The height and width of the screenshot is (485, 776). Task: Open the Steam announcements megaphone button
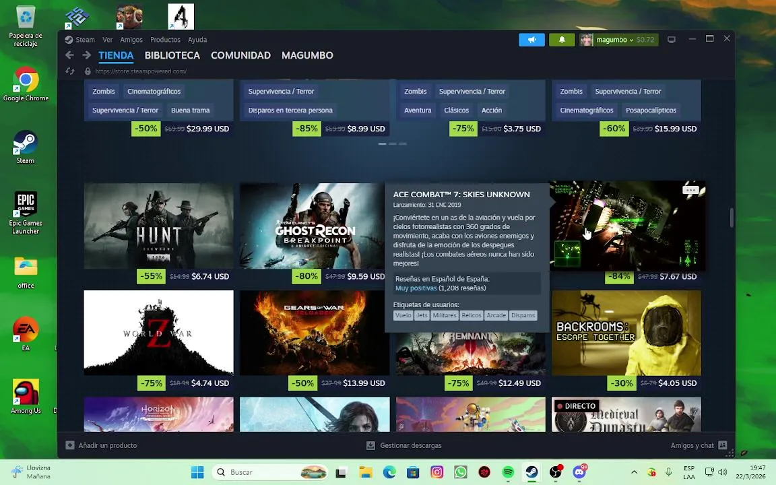(531, 40)
